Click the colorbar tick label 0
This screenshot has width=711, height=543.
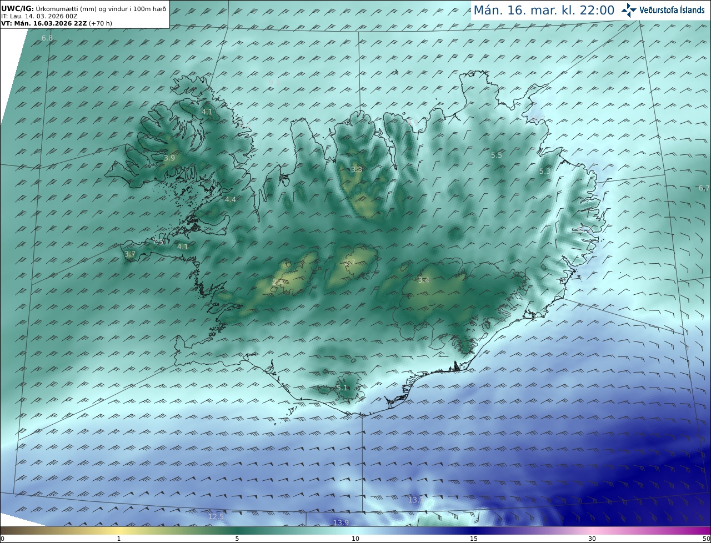[2, 539]
